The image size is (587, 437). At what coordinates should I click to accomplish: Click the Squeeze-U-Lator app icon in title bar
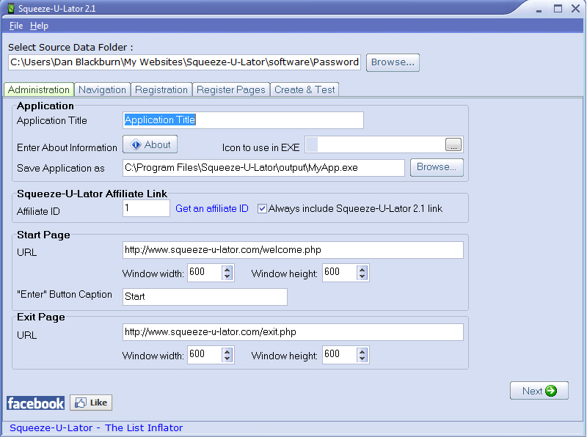click(11, 8)
